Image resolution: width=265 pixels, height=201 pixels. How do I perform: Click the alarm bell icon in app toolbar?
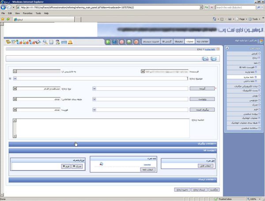click(x=70, y=42)
